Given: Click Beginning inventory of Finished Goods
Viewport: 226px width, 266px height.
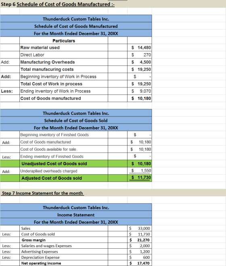Looking at the screenshot, I should click(54, 135).
